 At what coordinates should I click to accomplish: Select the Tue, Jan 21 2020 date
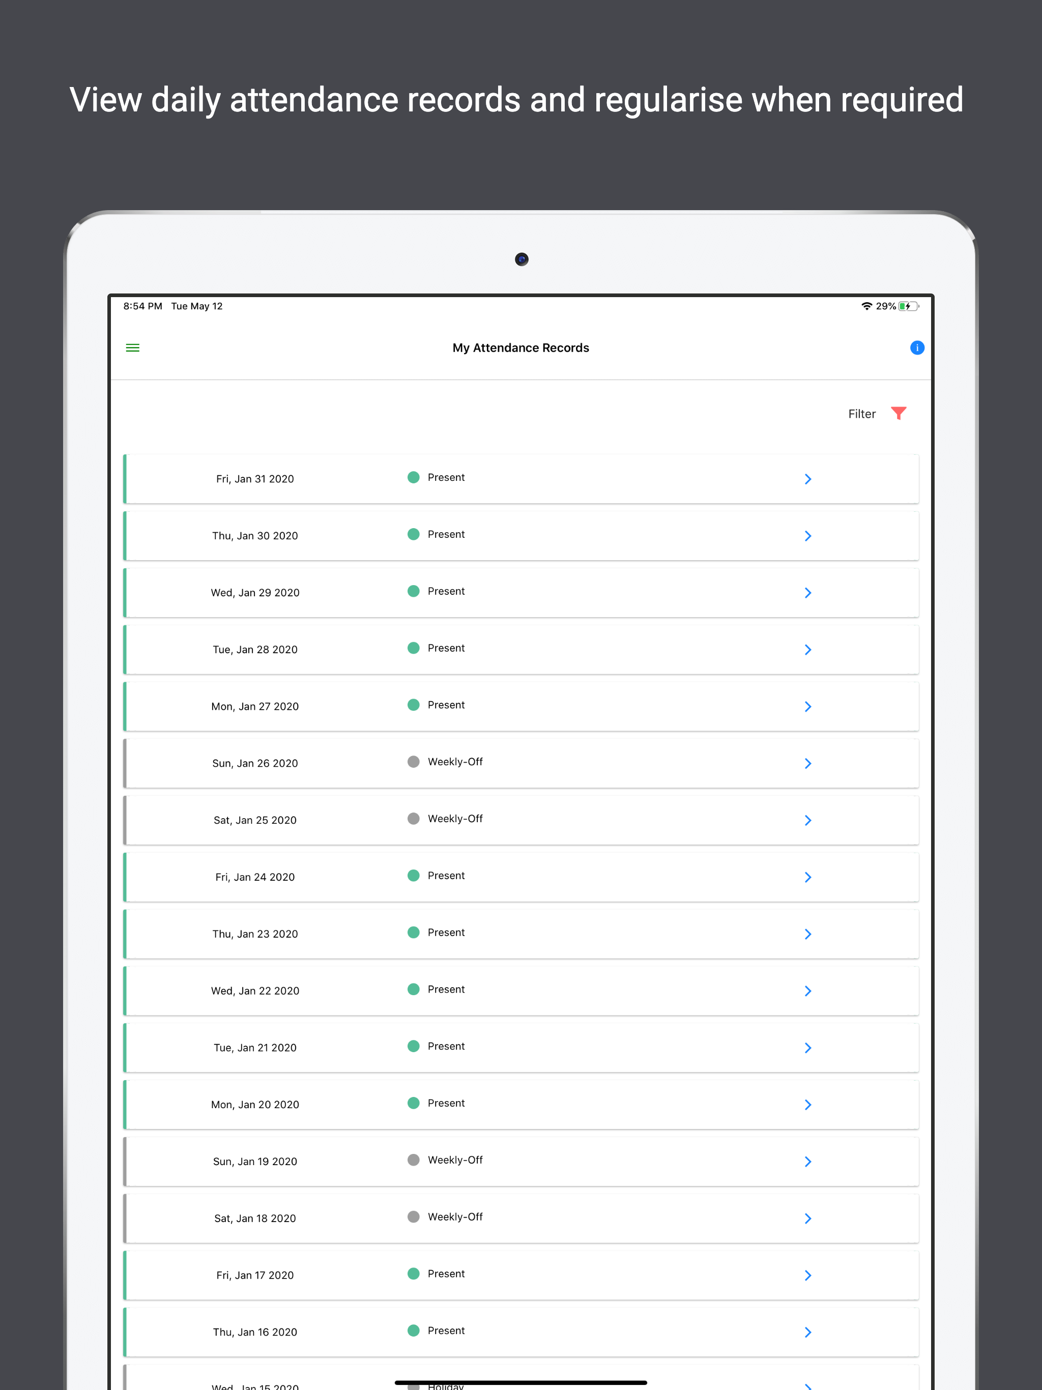[x=255, y=1048]
